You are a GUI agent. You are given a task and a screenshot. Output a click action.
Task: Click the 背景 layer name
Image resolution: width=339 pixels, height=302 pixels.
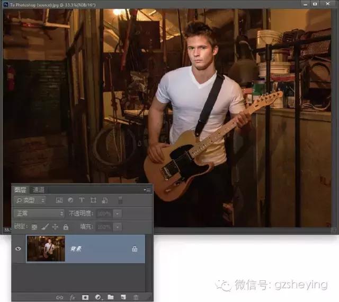coord(76,249)
